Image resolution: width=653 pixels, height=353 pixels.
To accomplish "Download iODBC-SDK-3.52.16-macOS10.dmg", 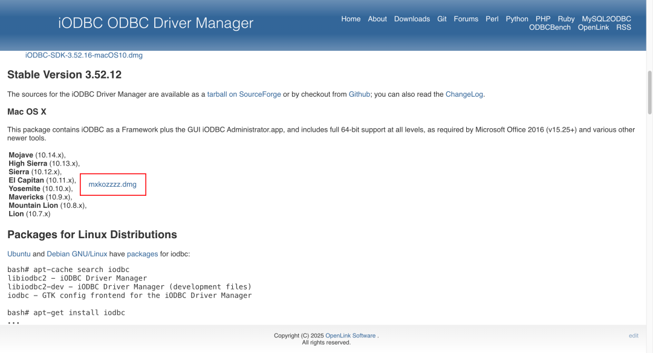I will click(x=83, y=55).
